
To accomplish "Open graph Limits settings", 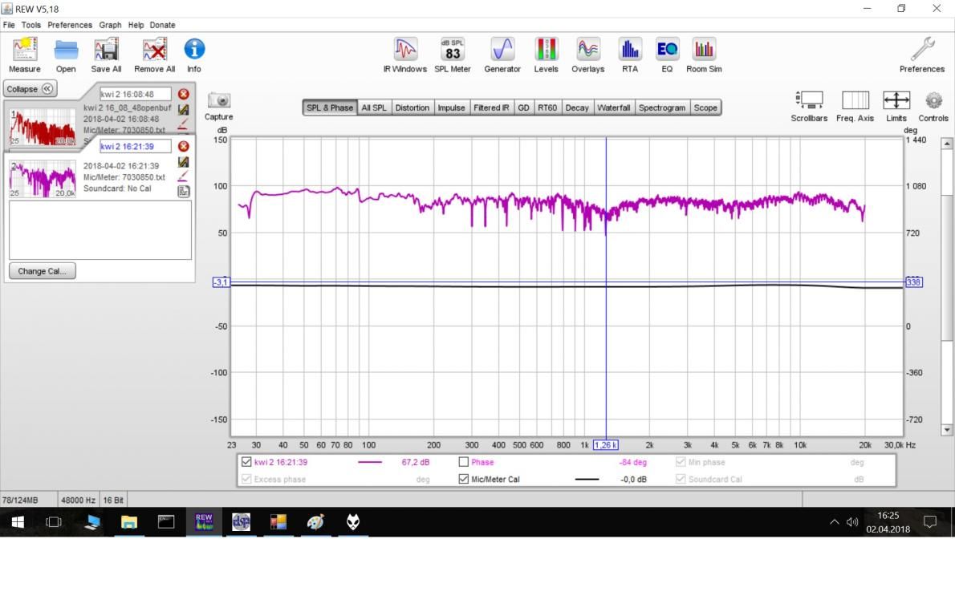I will 896,106.
